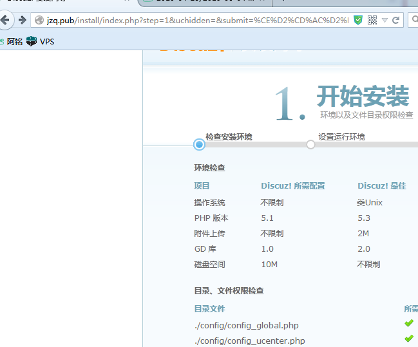The width and height of the screenshot is (418, 347).
Task: Click the PHP 版本 row label
Action: tap(211, 218)
